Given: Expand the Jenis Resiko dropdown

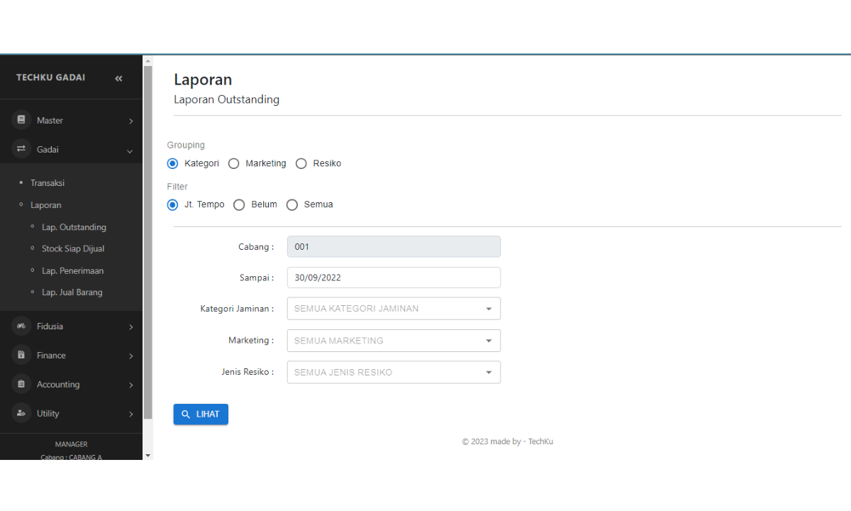Looking at the screenshot, I should 394,373.
